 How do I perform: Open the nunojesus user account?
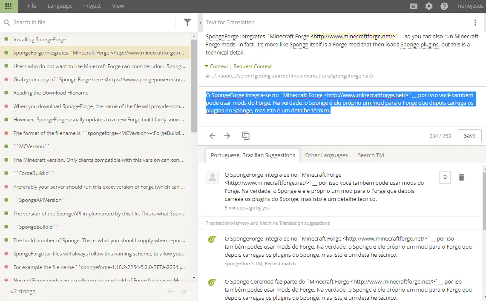[x=471, y=6]
